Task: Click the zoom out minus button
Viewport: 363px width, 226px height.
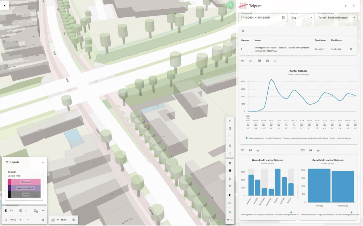Action: tap(28, 220)
